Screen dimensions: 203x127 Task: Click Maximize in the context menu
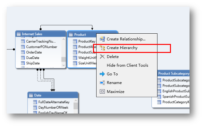click(127, 91)
